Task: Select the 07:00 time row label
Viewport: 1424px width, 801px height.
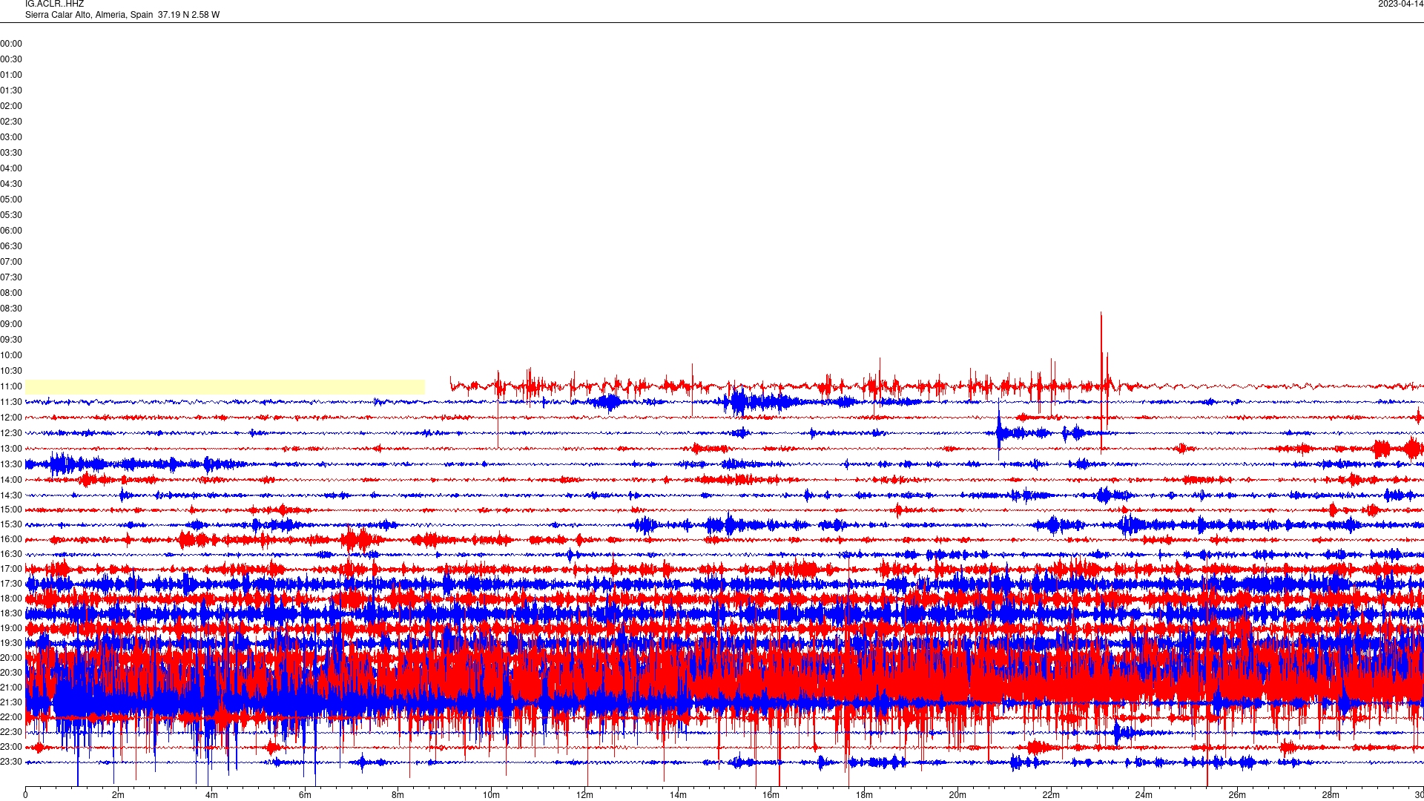Action: coord(11,262)
